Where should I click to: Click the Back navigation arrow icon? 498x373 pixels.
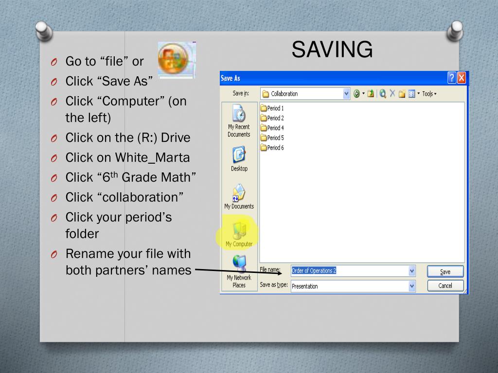pyautogui.click(x=356, y=94)
